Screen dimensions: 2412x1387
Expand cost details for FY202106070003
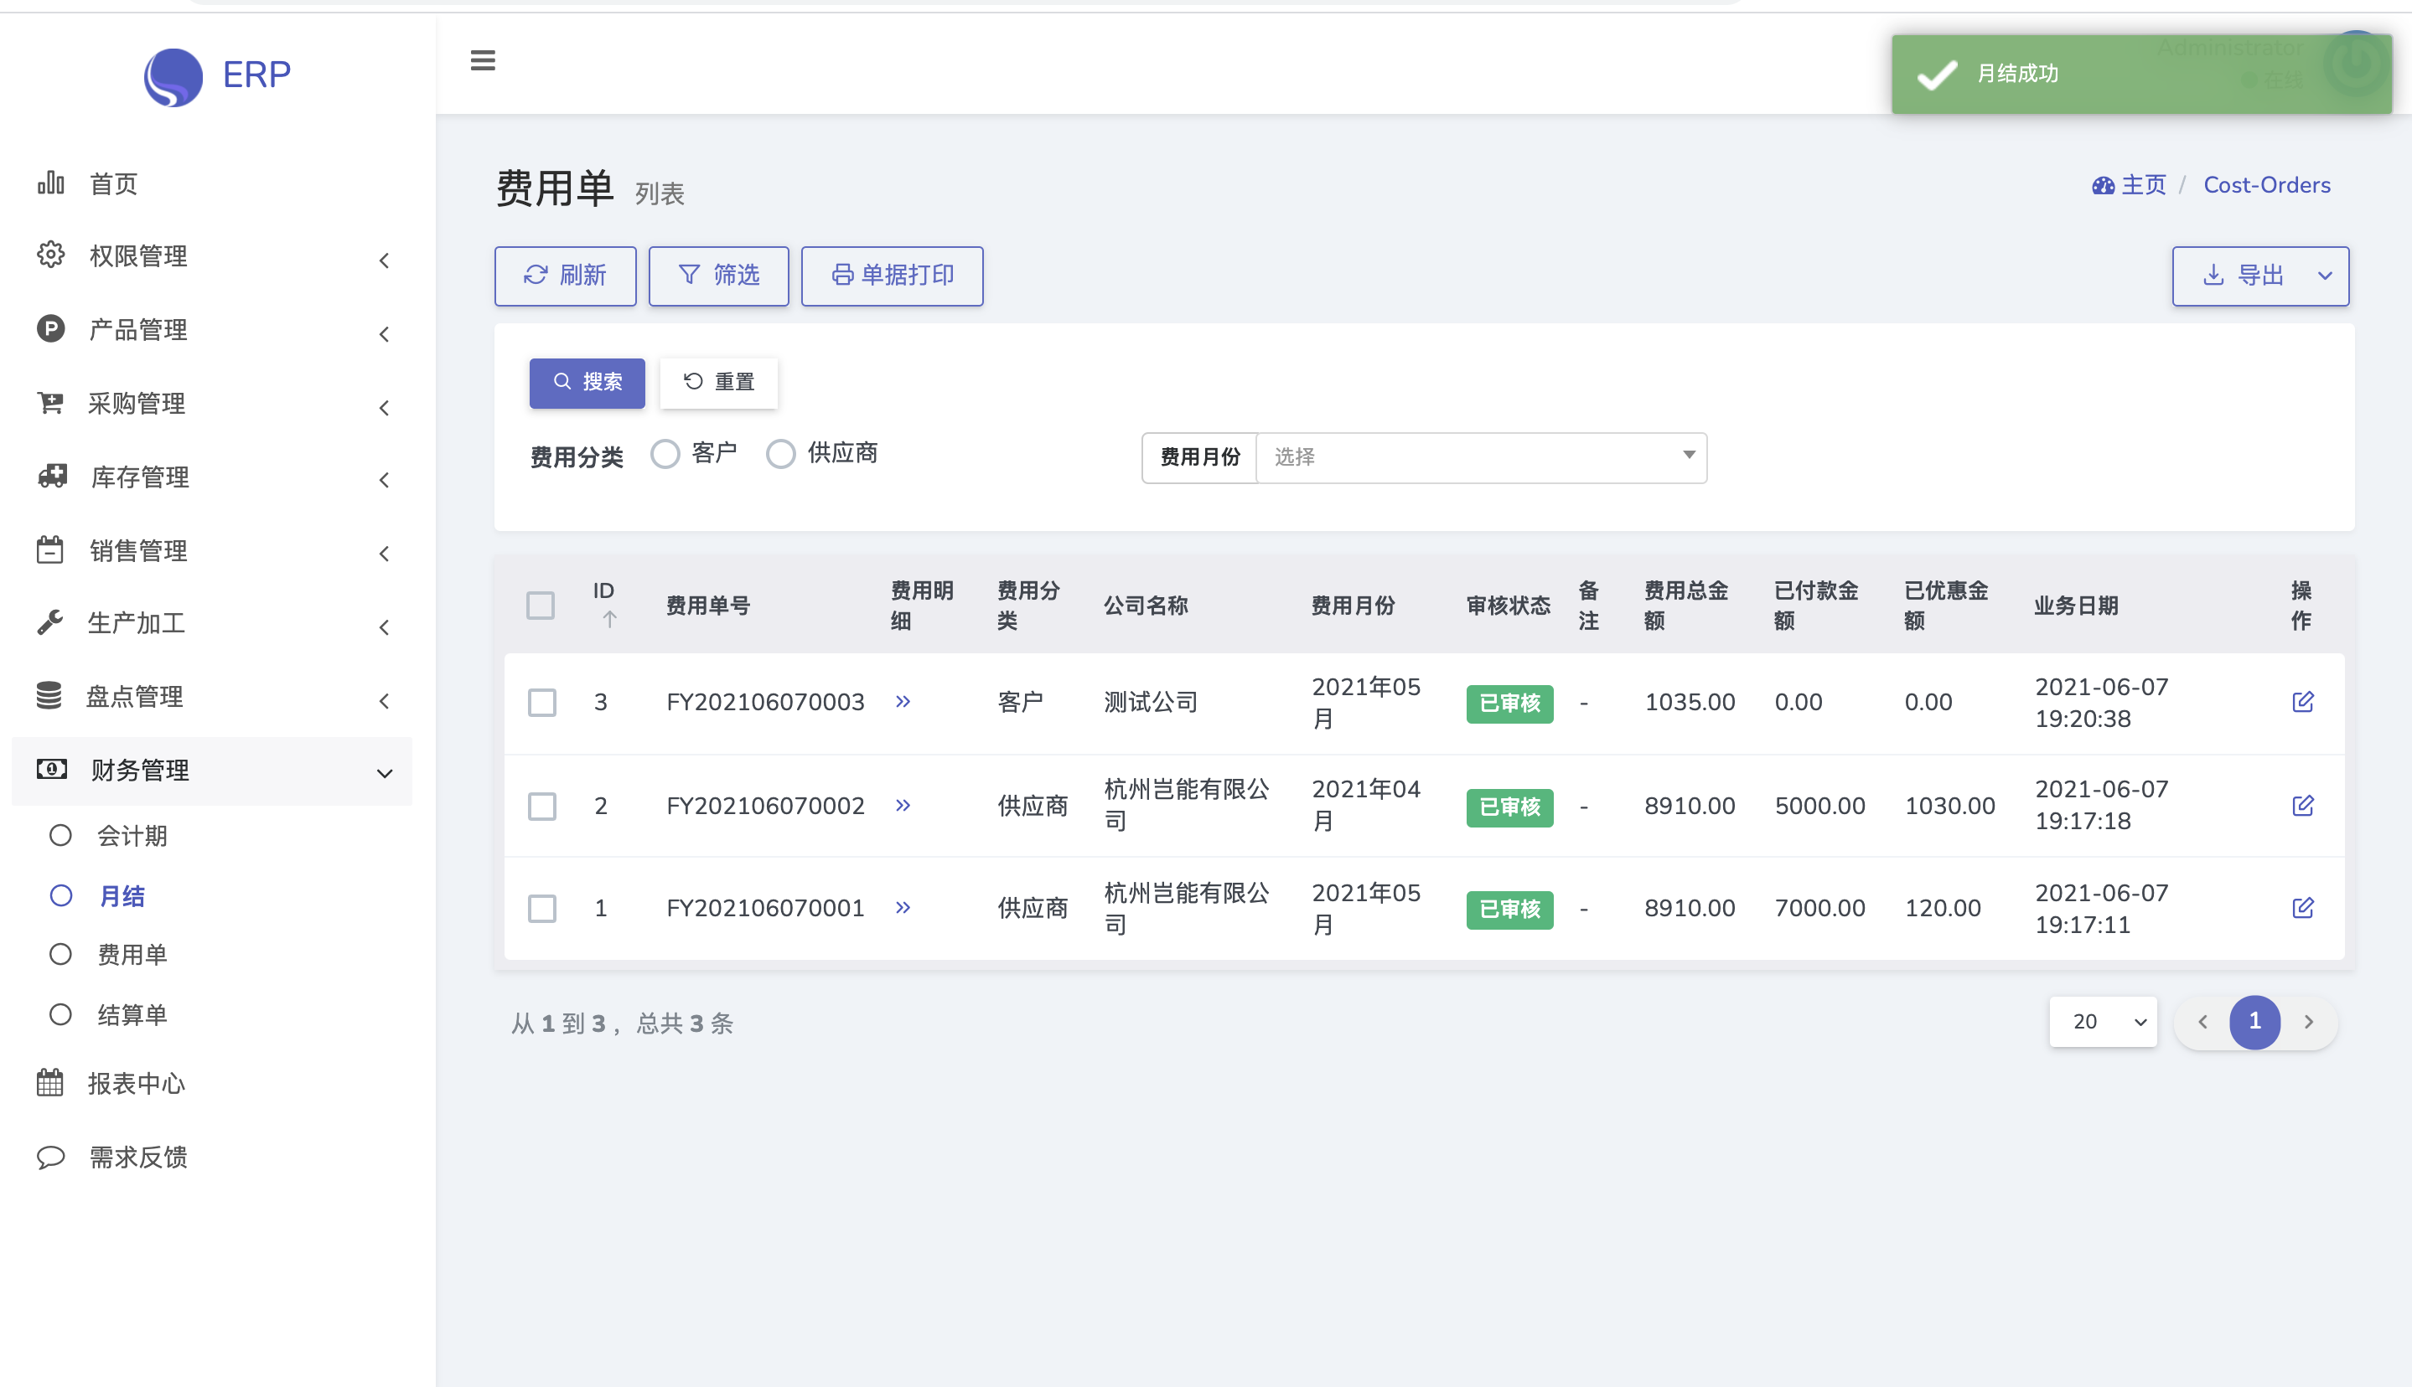(x=903, y=702)
